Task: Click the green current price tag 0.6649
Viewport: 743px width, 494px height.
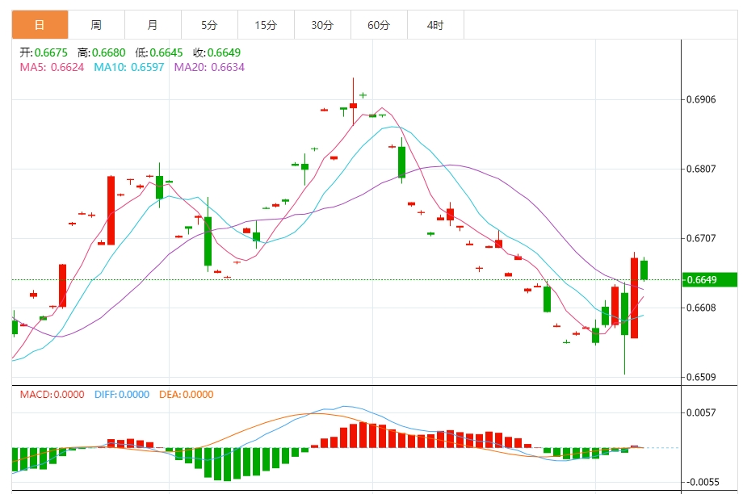Action: (709, 279)
